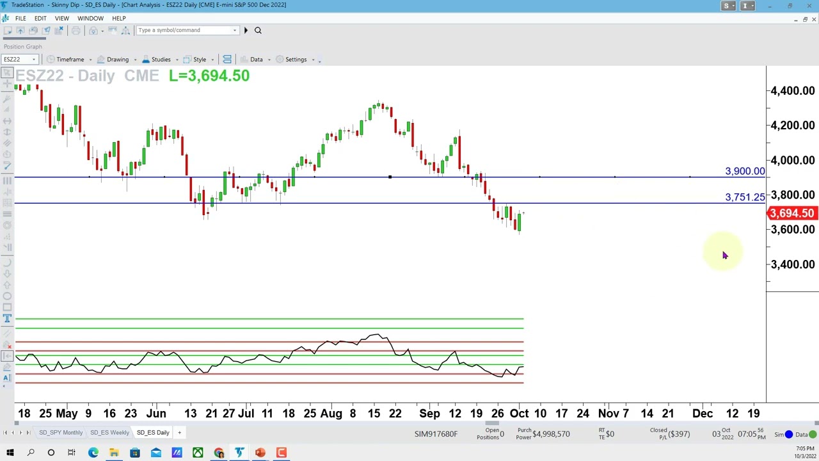The image size is (819, 461).
Task: Open the EDIT menu
Action: pos(40,18)
